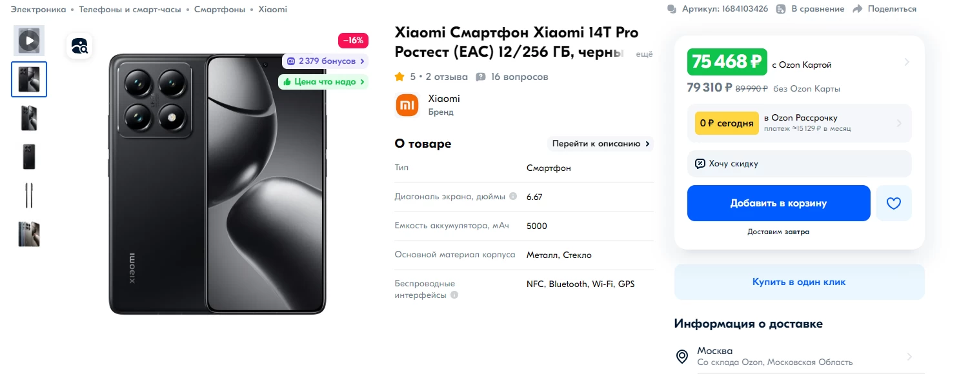The image size is (959, 376).
Task: Open the 2 379 бонусов badge
Action: [325, 61]
